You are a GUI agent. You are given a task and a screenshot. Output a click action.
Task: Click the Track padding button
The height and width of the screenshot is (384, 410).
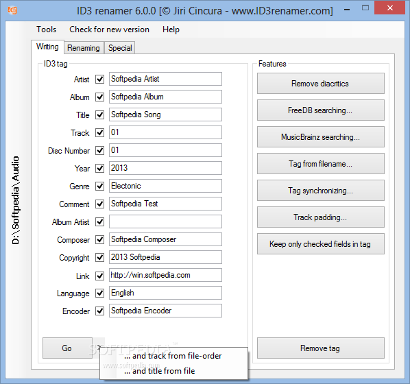321,217
